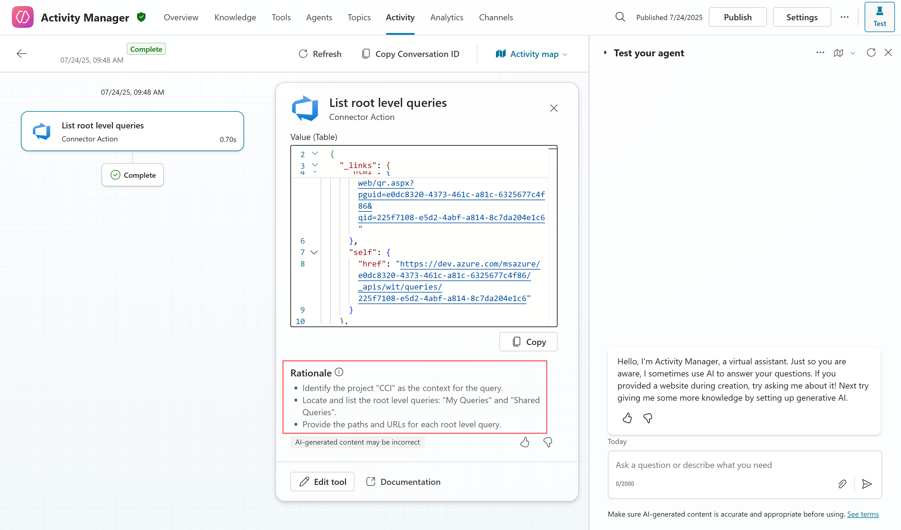Send the chat message arrow icon
This screenshot has width=901, height=530.
[x=867, y=484]
